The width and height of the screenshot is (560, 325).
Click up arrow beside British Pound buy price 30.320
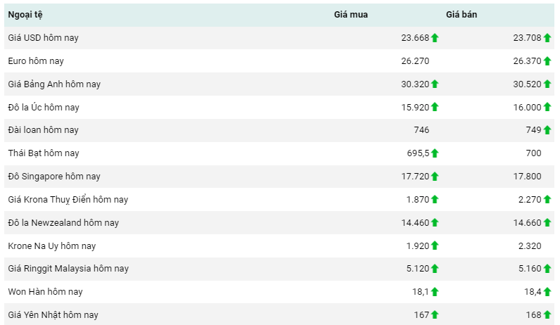[435, 84]
